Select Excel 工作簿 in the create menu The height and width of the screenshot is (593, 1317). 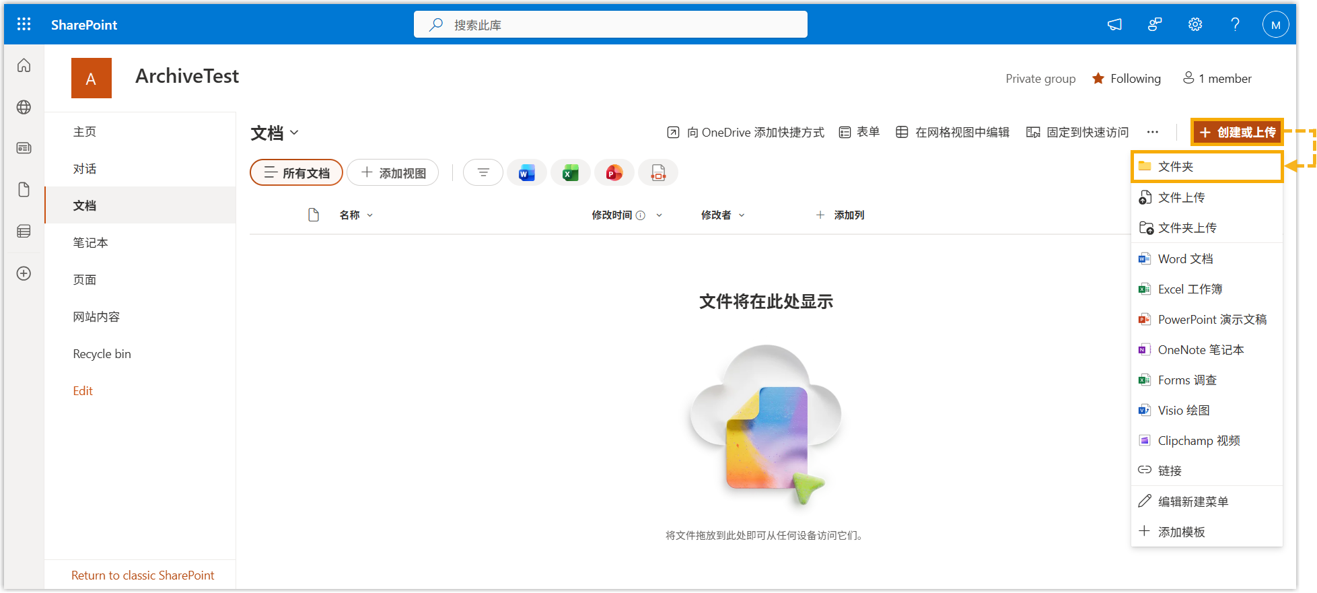point(1189,289)
